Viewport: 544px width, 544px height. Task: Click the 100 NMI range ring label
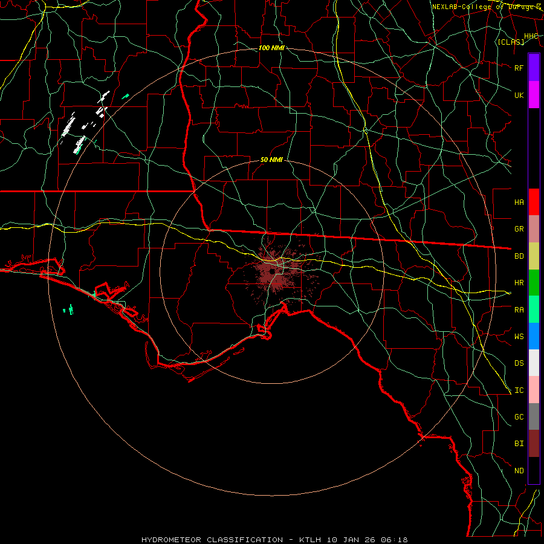tap(271, 48)
